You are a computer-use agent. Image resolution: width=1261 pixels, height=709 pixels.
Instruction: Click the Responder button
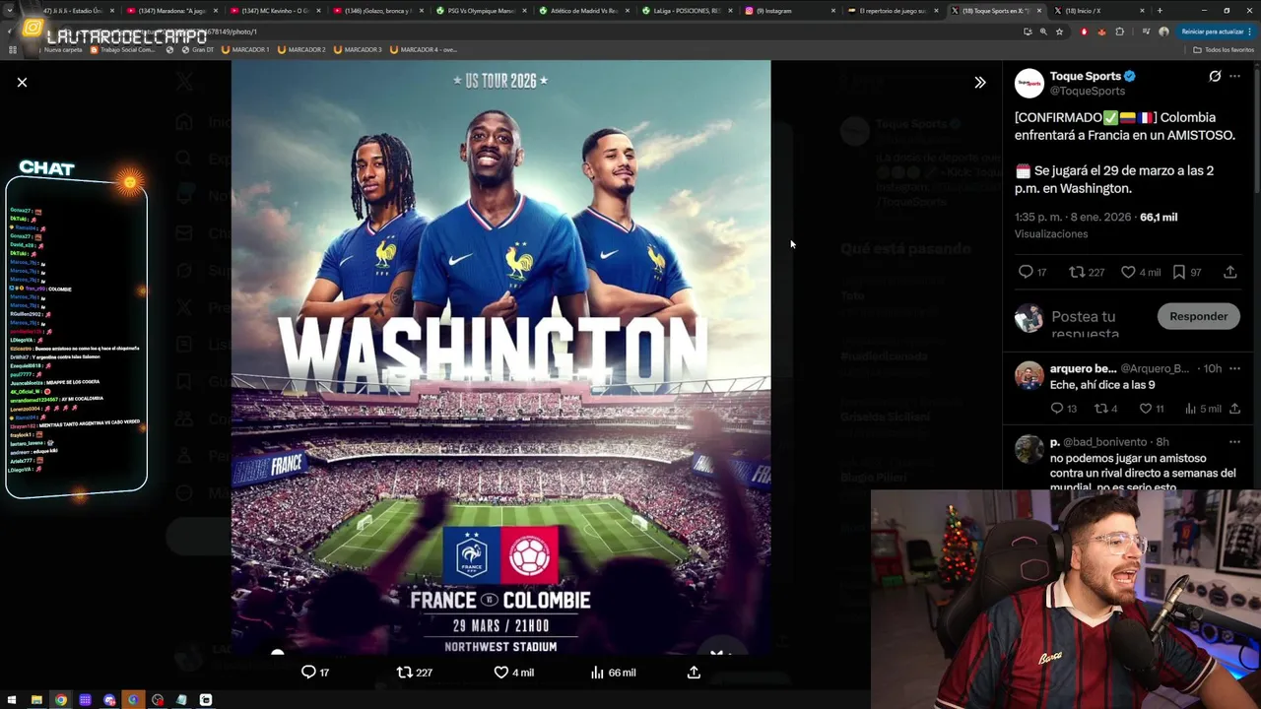point(1198,316)
